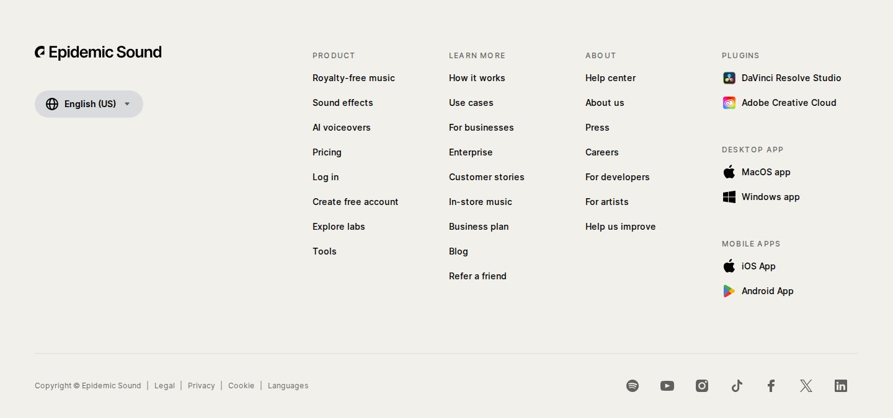This screenshot has width=893, height=418.
Task: Open Adobe Creative Cloud text link
Action: (x=789, y=103)
